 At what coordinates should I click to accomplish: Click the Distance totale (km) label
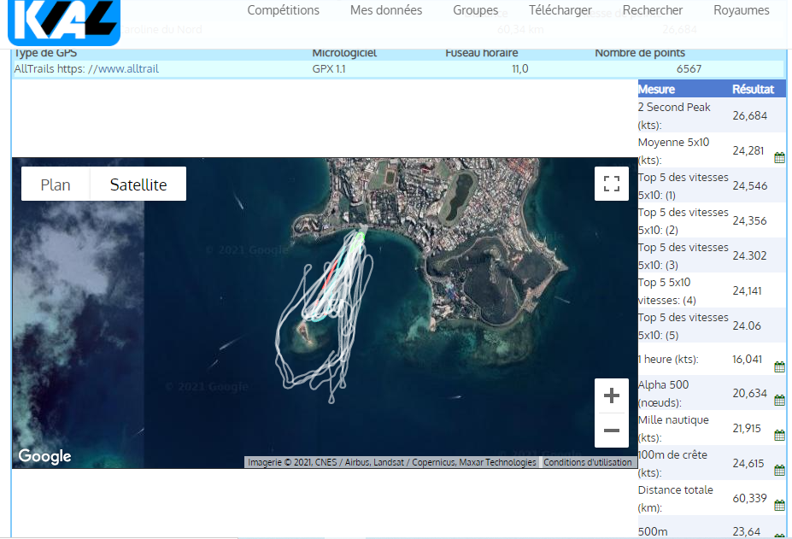pyautogui.click(x=676, y=499)
